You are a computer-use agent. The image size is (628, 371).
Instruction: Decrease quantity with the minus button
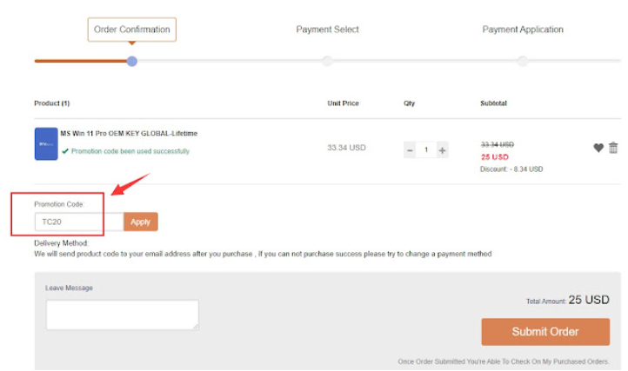[x=410, y=150]
